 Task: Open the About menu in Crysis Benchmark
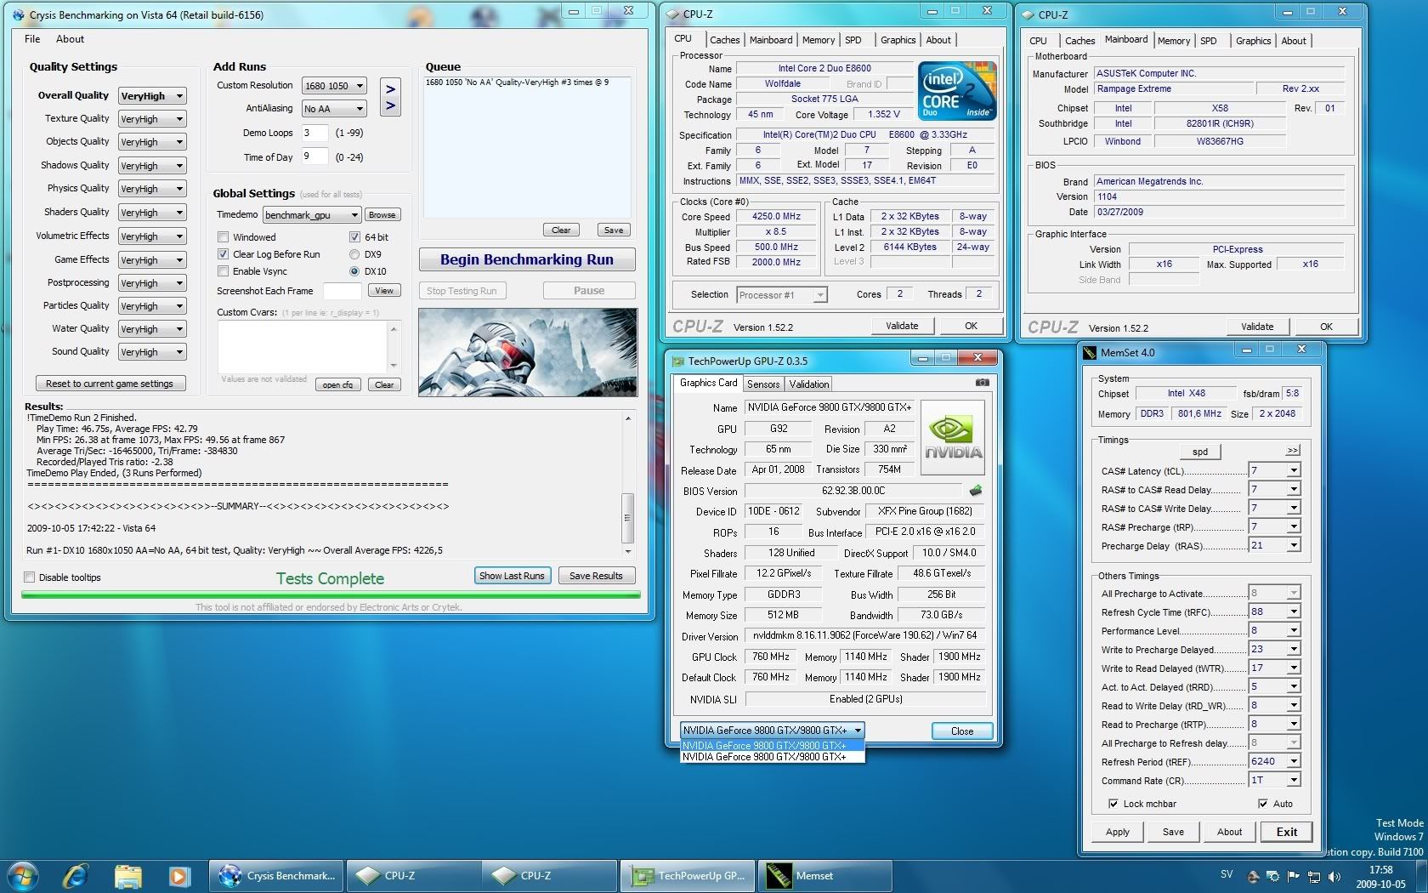pos(70,39)
